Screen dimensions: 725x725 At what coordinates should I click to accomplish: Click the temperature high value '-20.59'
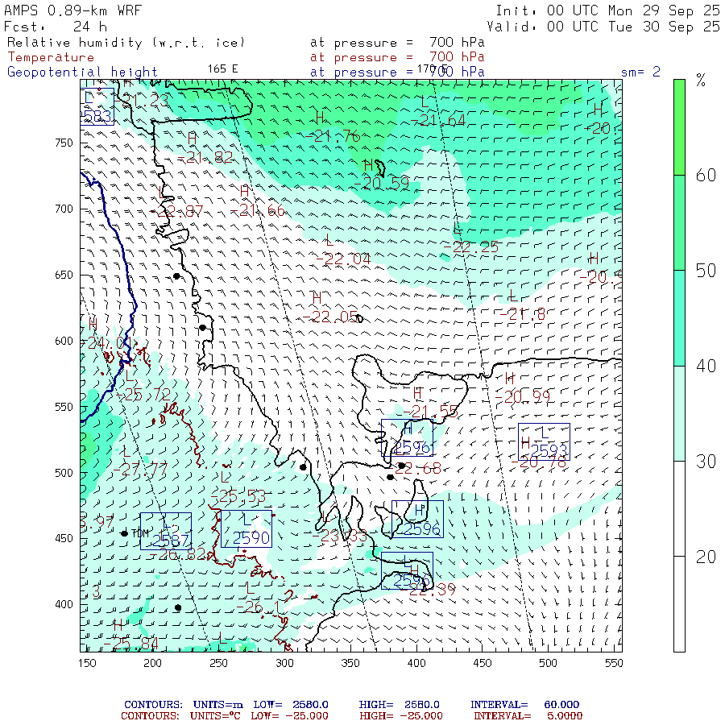point(382,184)
